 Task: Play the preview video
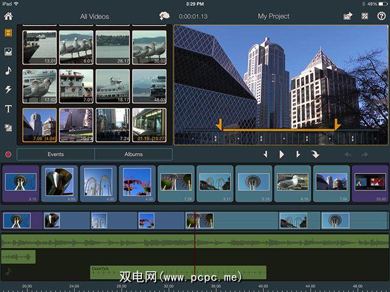[282, 155]
